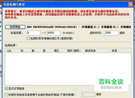135x98 pixels.
Task: Close the 坏道检测与修复 dialog
Action: (x=131, y=5)
